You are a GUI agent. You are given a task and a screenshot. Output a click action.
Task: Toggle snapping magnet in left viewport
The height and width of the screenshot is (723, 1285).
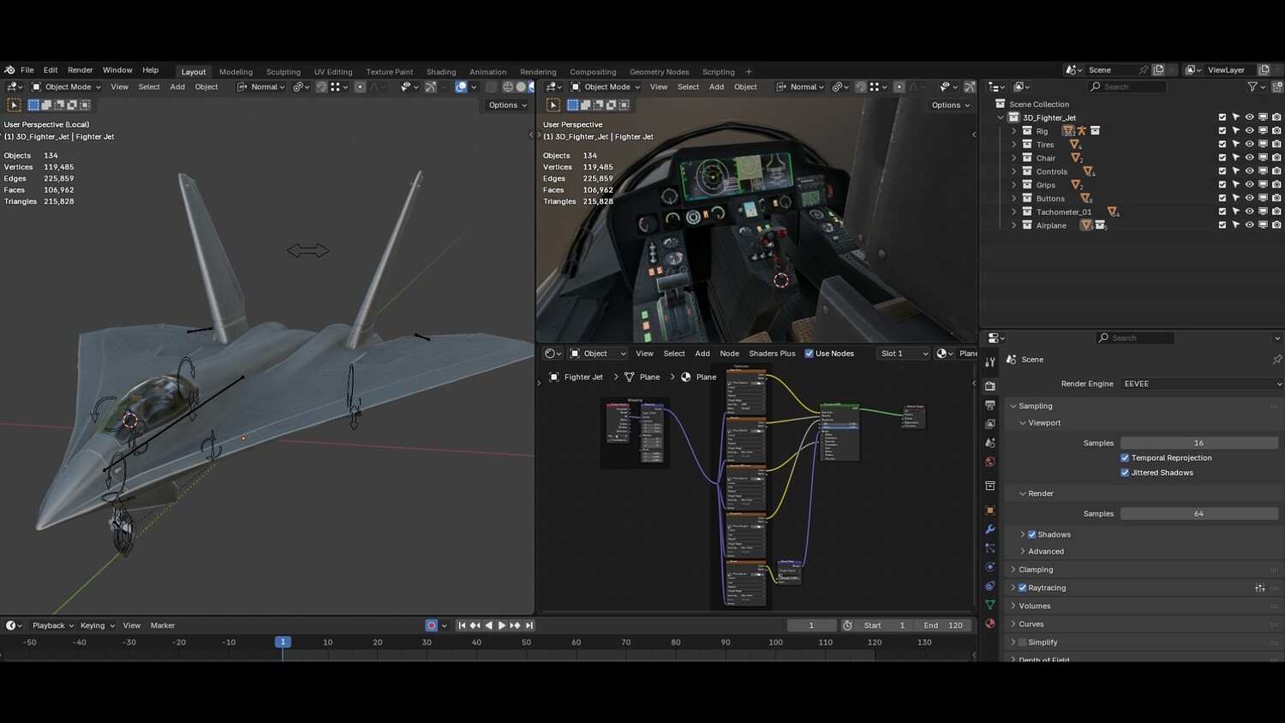click(x=321, y=87)
